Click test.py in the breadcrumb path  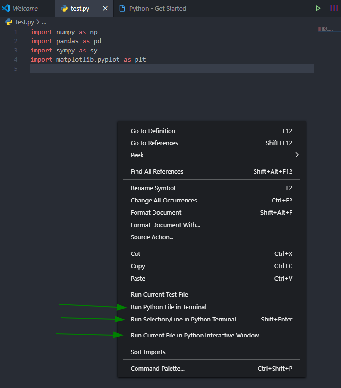(x=25, y=22)
